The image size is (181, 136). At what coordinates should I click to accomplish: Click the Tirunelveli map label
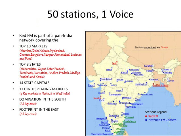point(120,132)
